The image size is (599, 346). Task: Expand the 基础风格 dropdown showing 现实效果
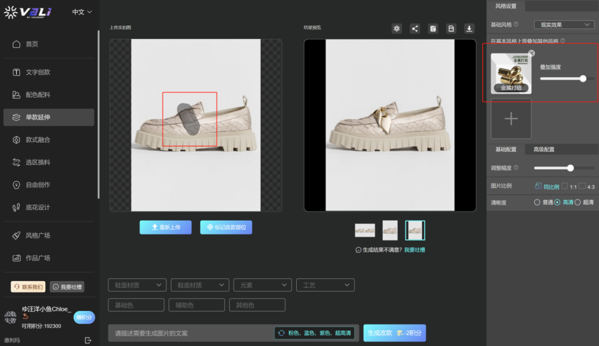click(x=564, y=24)
